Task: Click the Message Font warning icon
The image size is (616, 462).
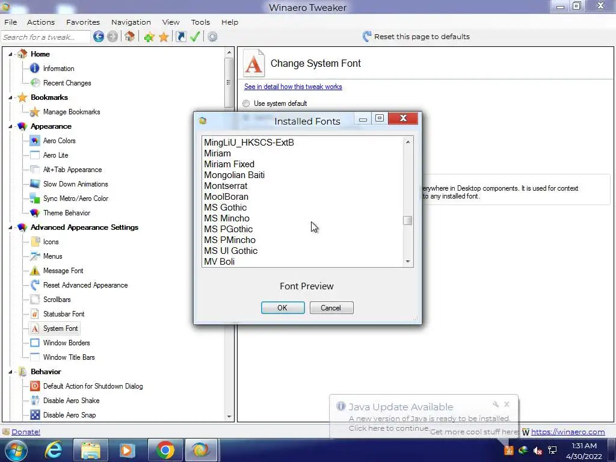Action: pyautogui.click(x=35, y=271)
